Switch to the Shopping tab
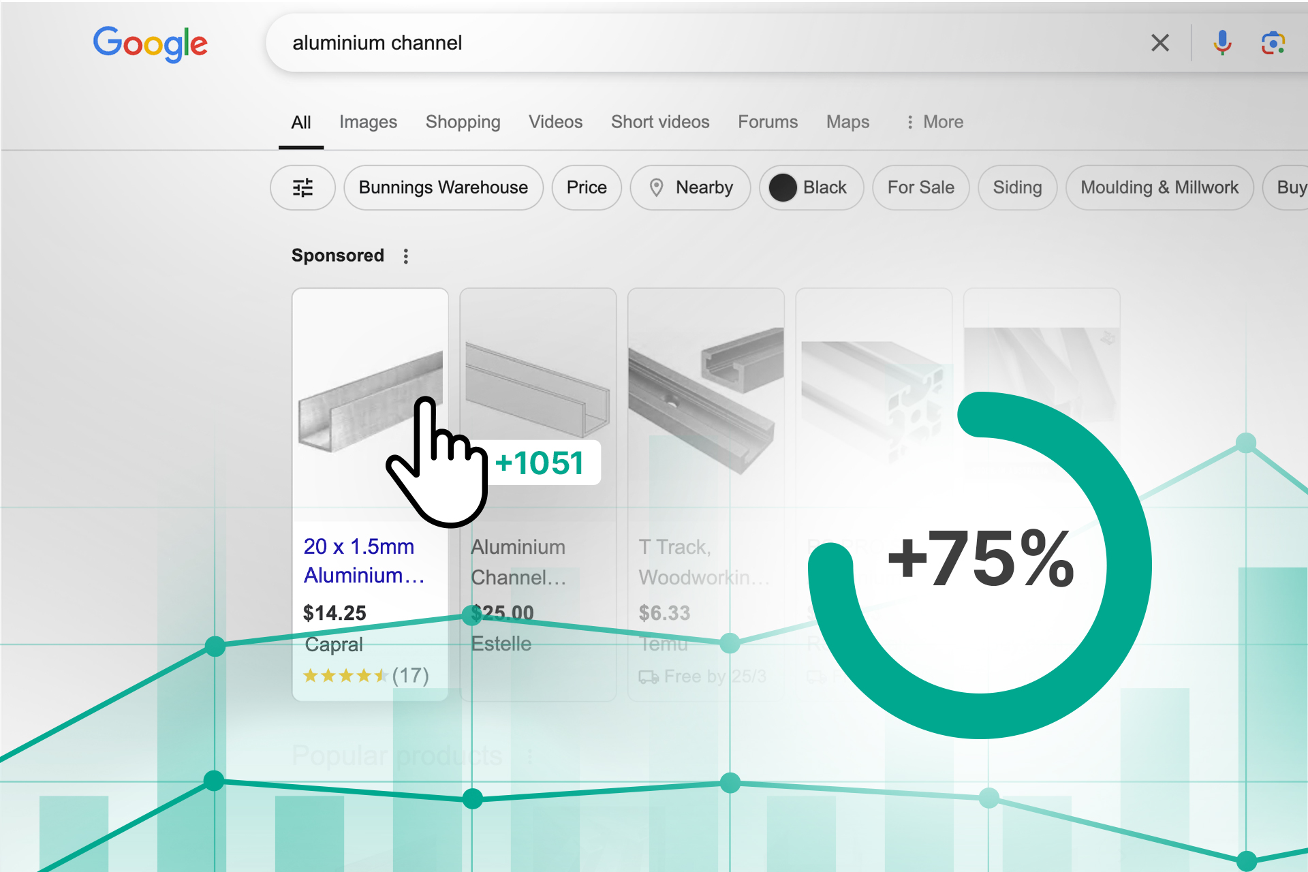This screenshot has width=1308, height=872. click(x=463, y=122)
